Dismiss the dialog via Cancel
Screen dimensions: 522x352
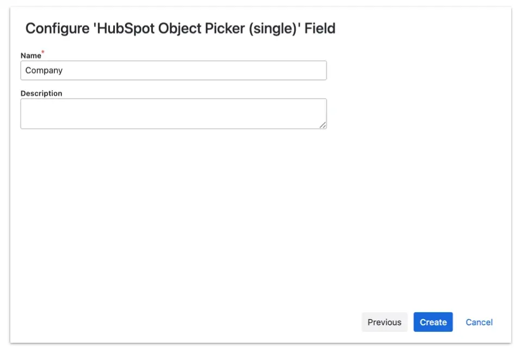[x=479, y=322]
